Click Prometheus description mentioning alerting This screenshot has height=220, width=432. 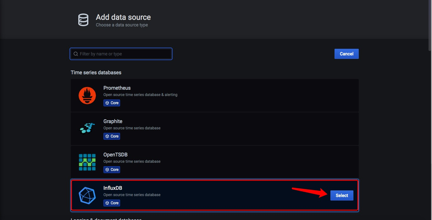[141, 95]
